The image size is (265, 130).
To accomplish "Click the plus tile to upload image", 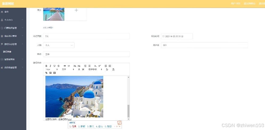I will 76,14.
